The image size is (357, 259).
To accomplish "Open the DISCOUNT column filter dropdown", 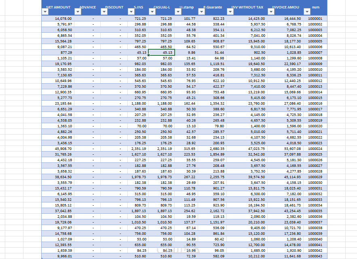I will [104, 12].
